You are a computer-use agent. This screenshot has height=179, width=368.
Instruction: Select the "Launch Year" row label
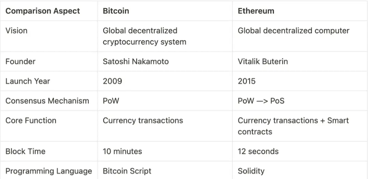(x=28, y=81)
